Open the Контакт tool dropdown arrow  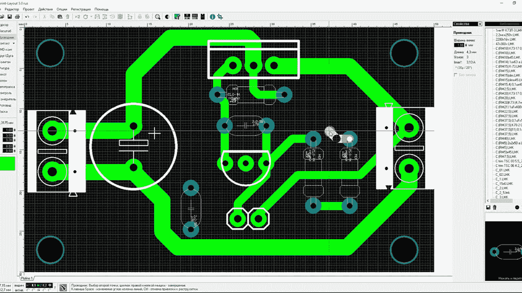[x=13, y=43]
